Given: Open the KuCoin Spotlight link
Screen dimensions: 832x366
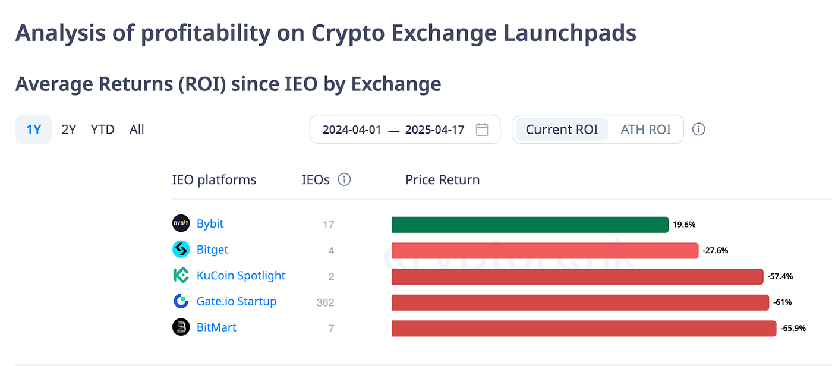Looking at the screenshot, I should (x=241, y=276).
